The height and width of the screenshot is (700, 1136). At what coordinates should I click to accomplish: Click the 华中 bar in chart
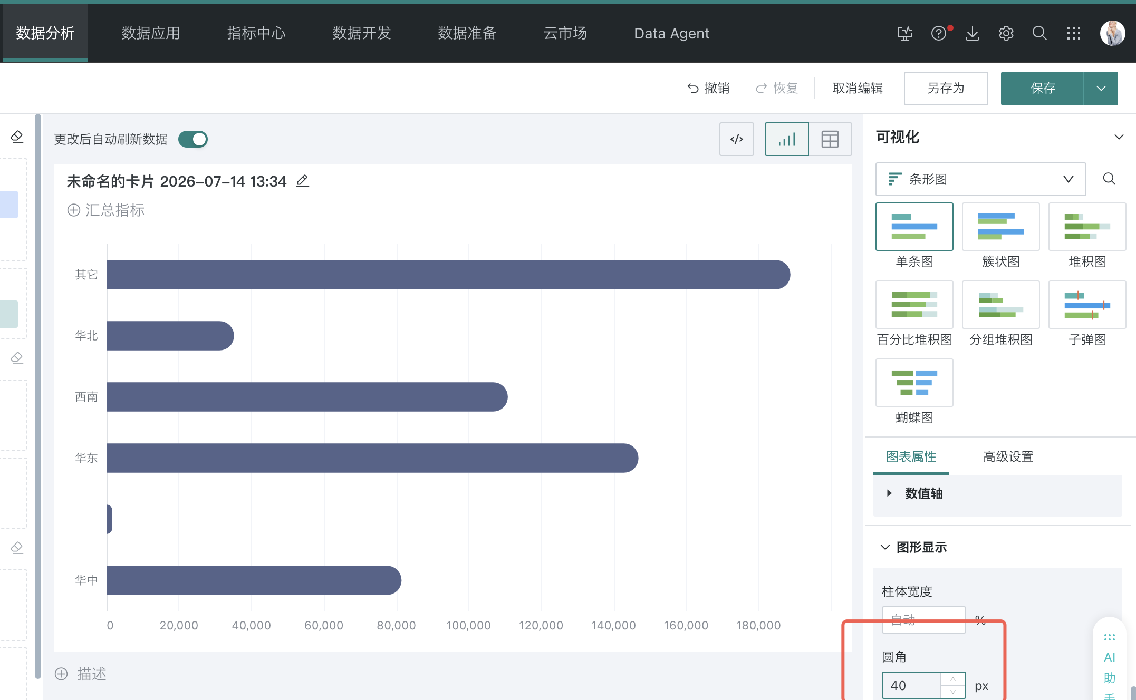(254, 580)
